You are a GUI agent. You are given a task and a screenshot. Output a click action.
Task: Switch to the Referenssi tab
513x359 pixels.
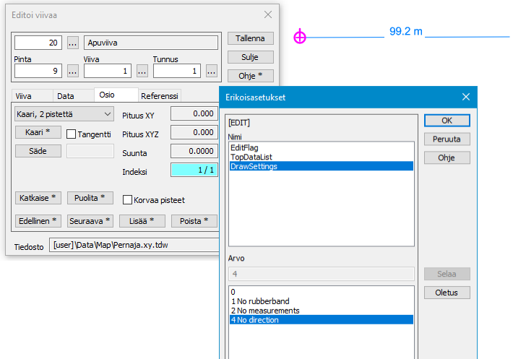160,95
